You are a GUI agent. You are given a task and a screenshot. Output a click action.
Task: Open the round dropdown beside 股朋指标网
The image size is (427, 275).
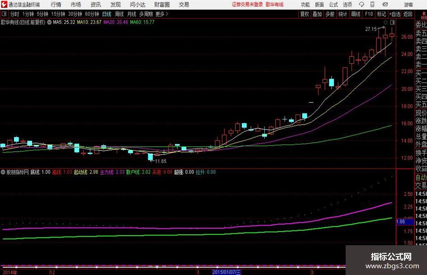[x=3, y=172]
